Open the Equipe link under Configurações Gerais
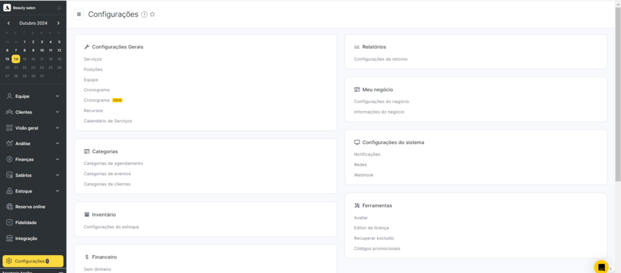The width and height of the screenshot is (621, 273). click(91, 79)
